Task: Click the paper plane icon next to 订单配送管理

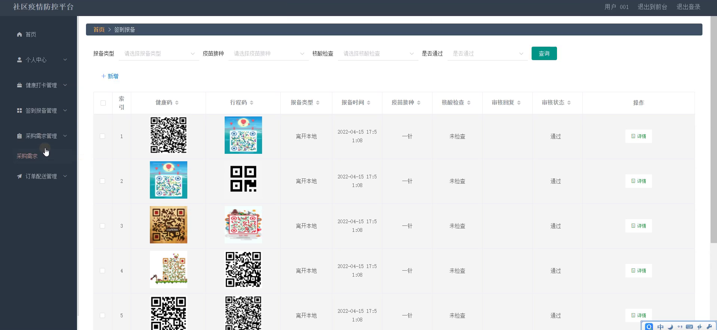Action: click(x=19, y=176)
